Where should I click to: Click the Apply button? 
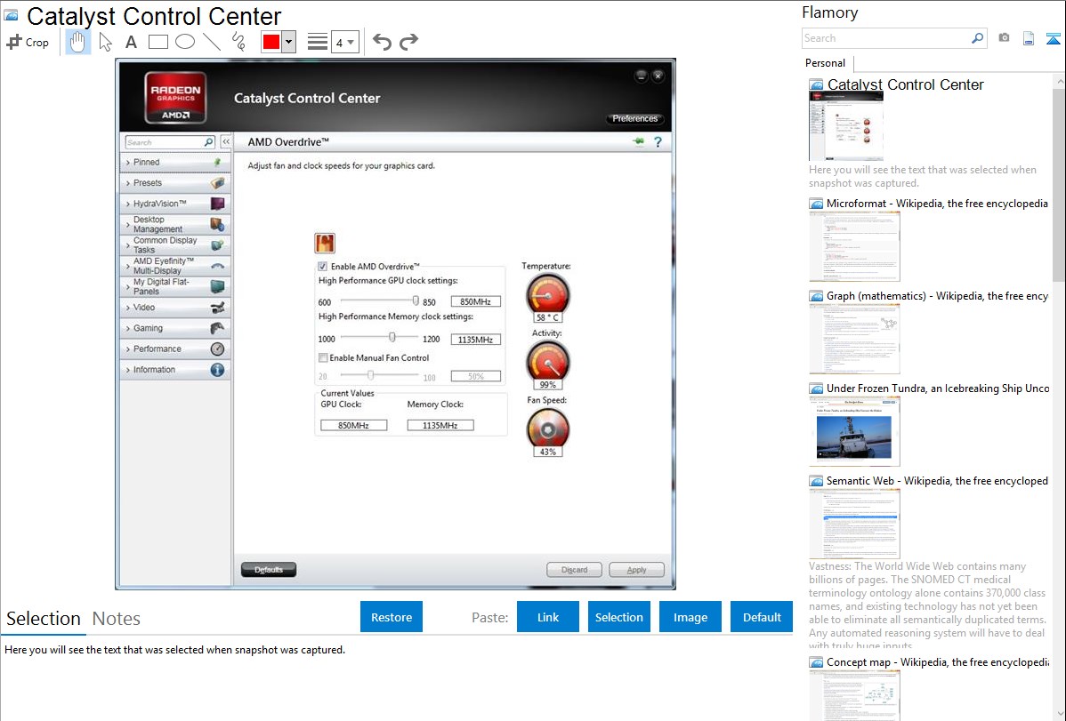[636, 570]
